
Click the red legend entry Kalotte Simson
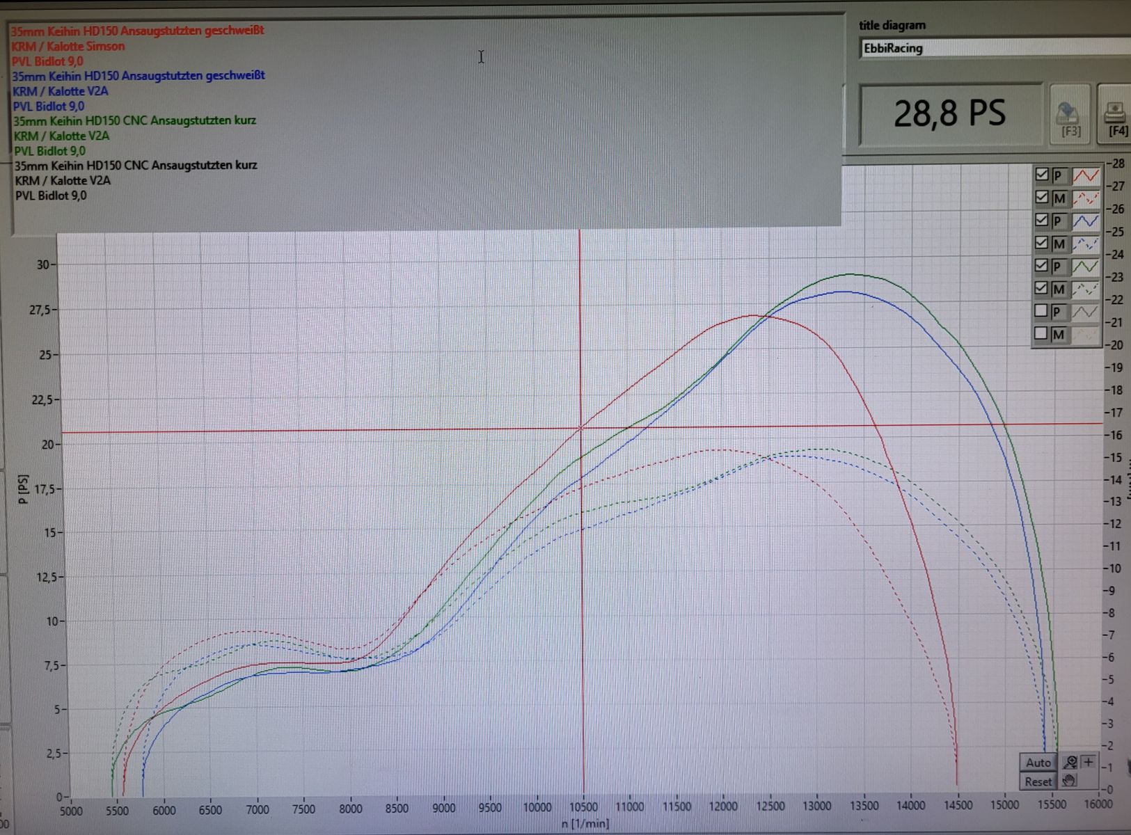click(68, 47)
